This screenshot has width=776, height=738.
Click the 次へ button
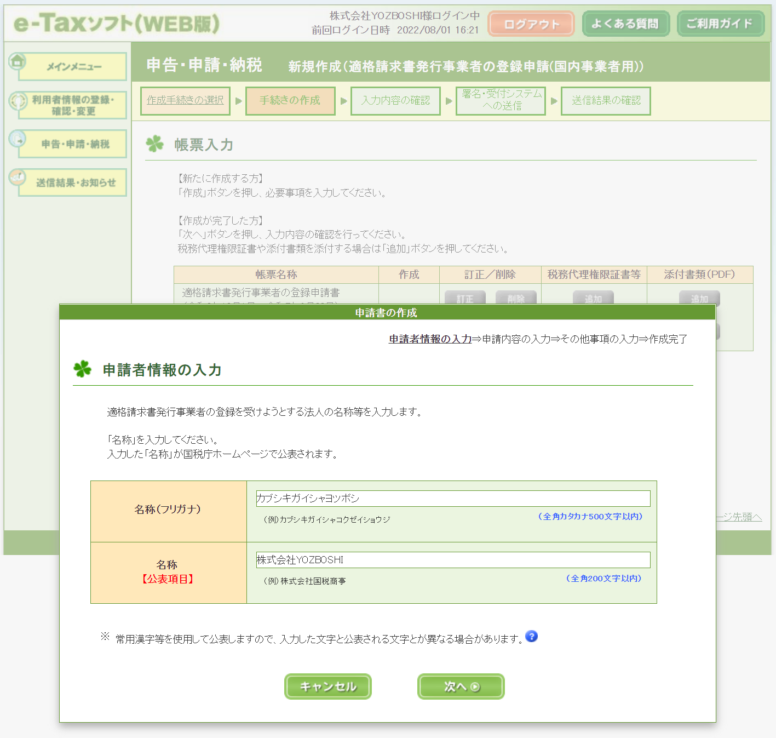(461, 686)
